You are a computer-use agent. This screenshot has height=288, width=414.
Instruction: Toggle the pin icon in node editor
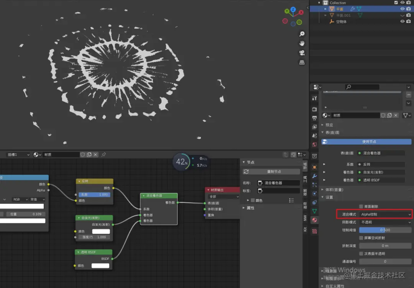point(103,155)
